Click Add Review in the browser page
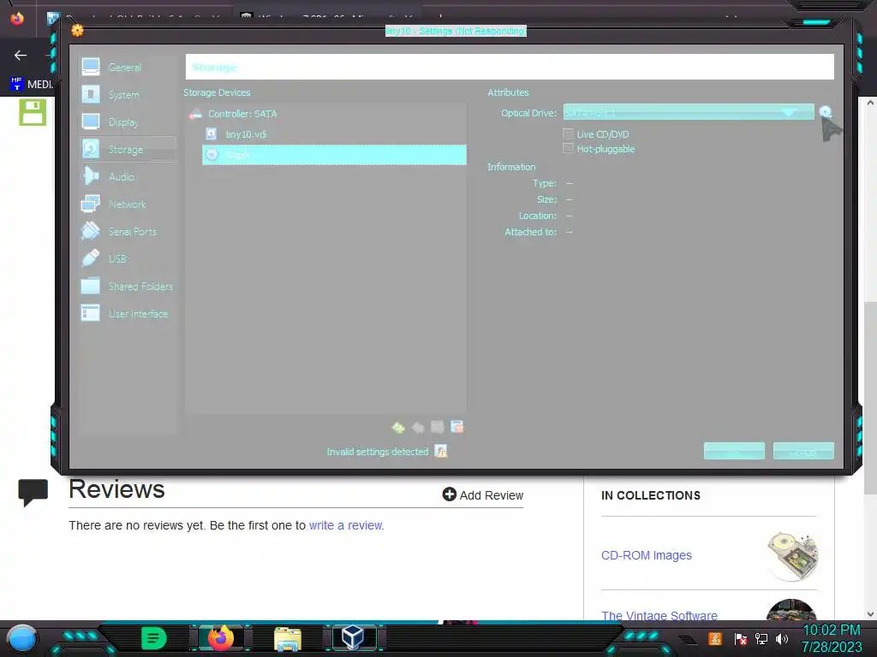Screen dimensions: 877x657 point(483,495)
